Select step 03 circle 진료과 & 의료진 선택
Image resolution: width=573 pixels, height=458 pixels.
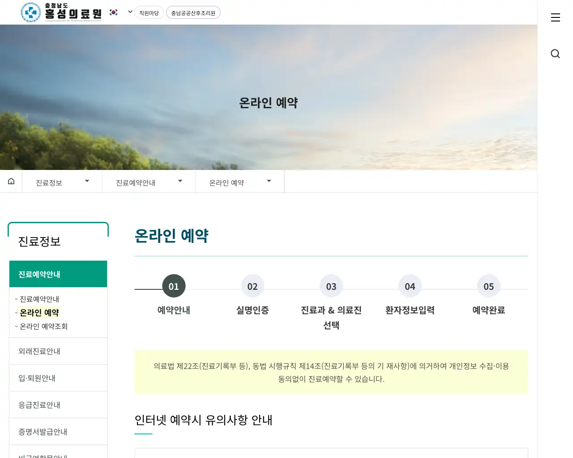click(x=331, y=286)
